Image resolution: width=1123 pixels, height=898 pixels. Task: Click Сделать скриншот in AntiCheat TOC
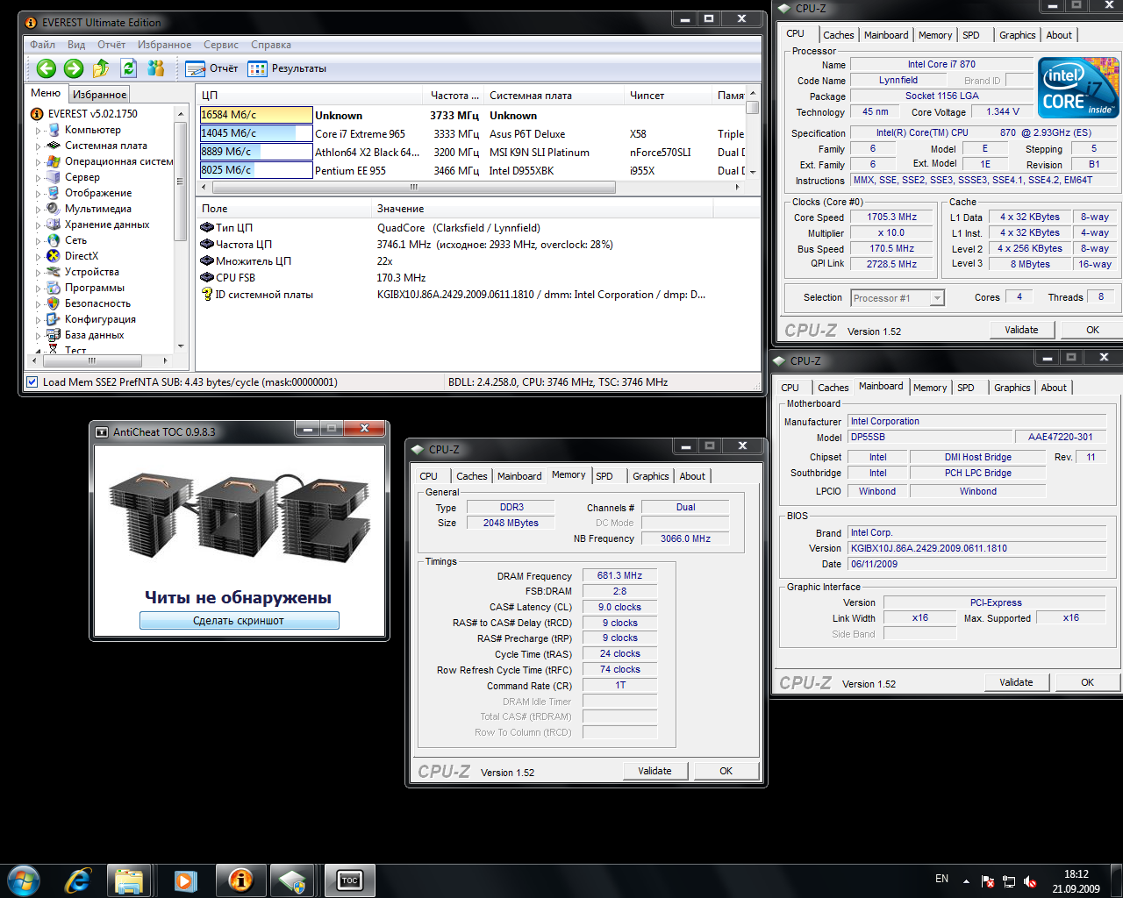(239, 621)
